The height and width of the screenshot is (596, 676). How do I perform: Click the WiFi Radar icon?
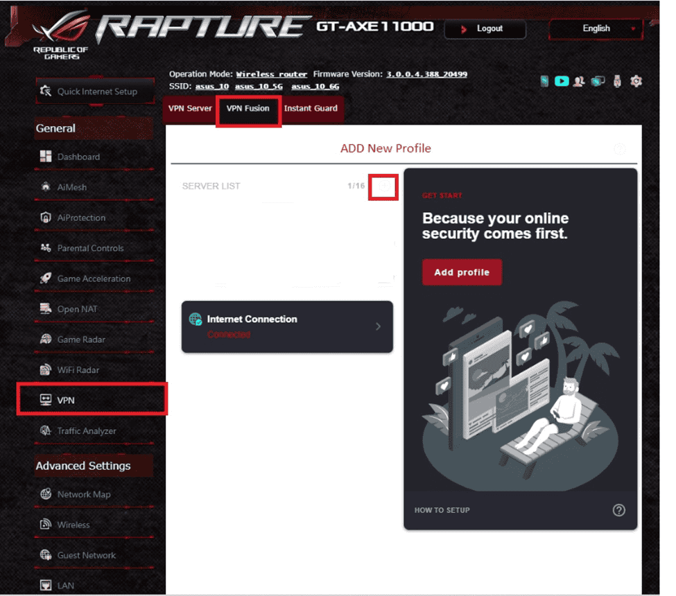tap(45, 370)
